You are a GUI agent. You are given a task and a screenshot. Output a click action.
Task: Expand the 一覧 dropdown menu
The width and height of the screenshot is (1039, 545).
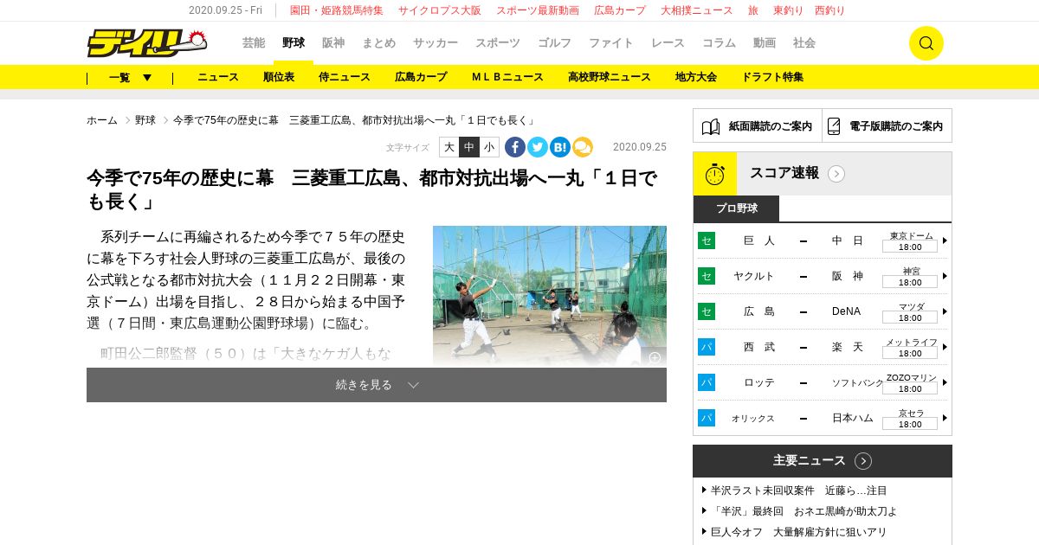click(130, 77)
